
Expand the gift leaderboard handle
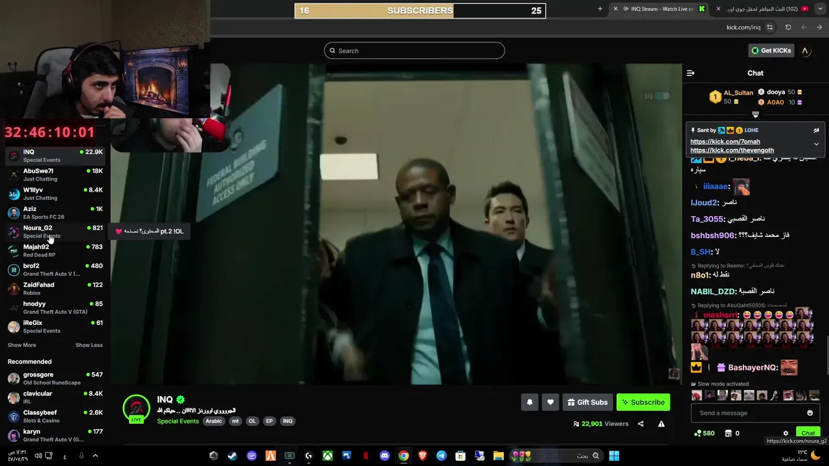755,115
